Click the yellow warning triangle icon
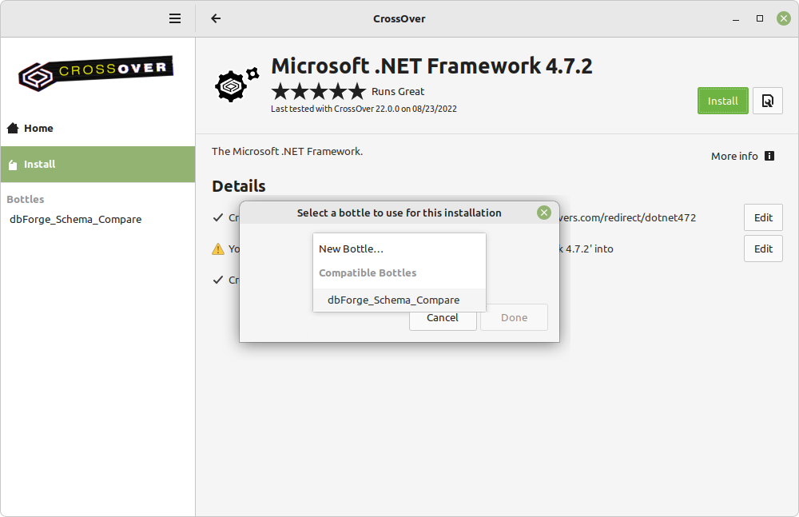This screenshot has height=517, width=799. [218, 249]
